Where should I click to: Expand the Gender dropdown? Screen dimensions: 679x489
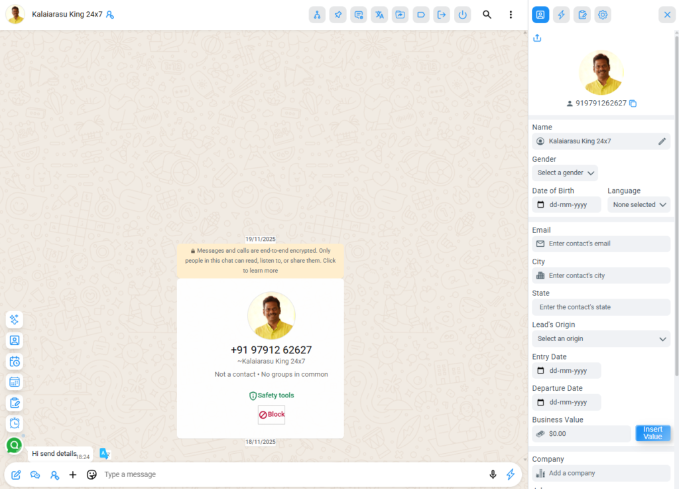click(565, 173)
